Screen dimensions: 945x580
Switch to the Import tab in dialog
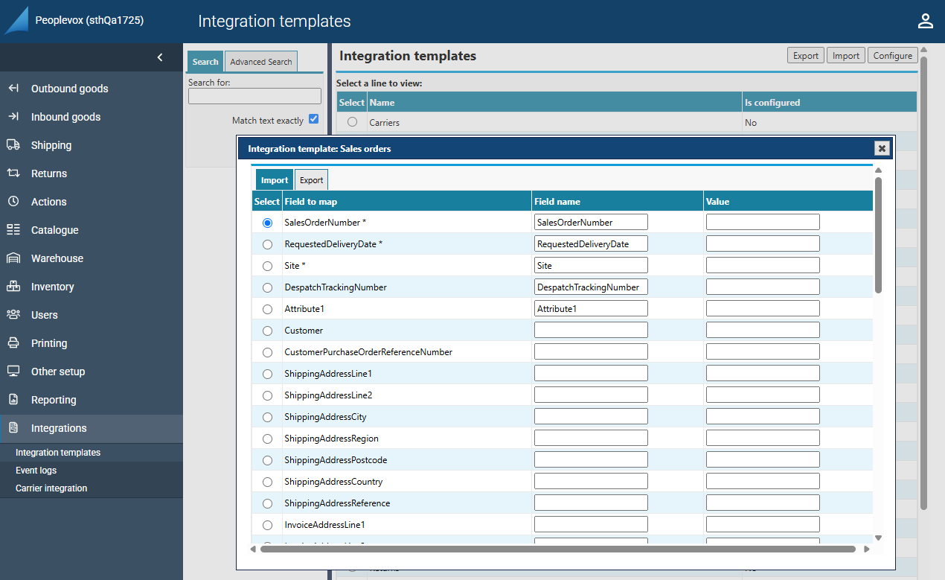(x=275, y=180)
